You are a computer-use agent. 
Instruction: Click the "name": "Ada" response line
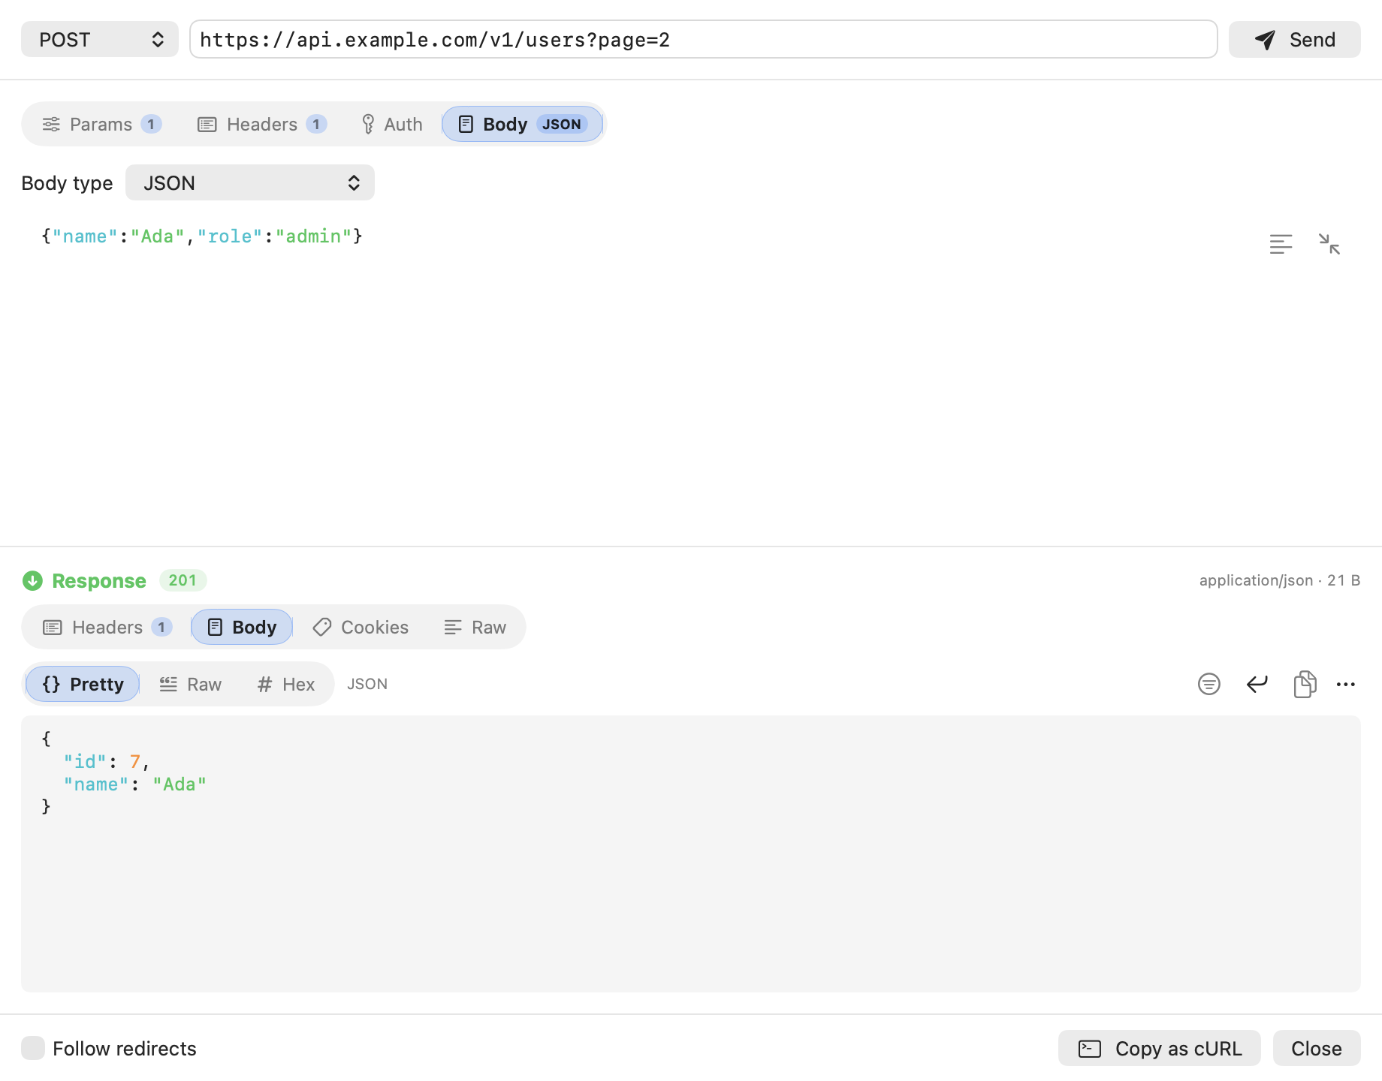coord(134,784)
